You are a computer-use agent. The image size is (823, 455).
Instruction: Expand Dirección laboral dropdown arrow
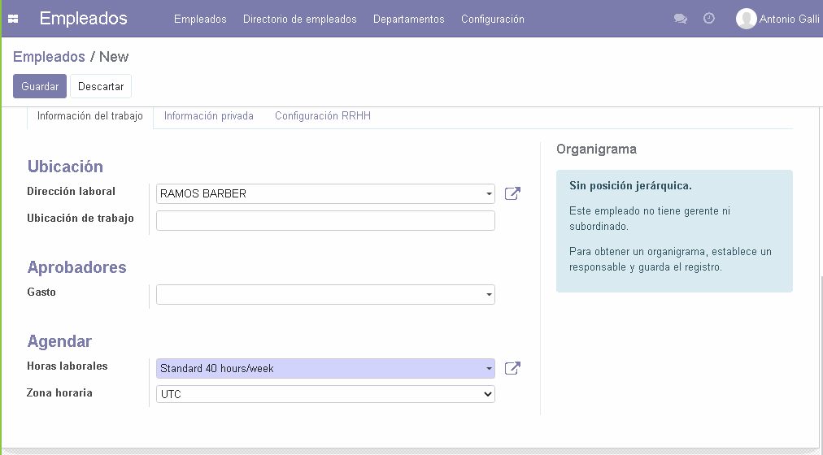tap(489, 194)
